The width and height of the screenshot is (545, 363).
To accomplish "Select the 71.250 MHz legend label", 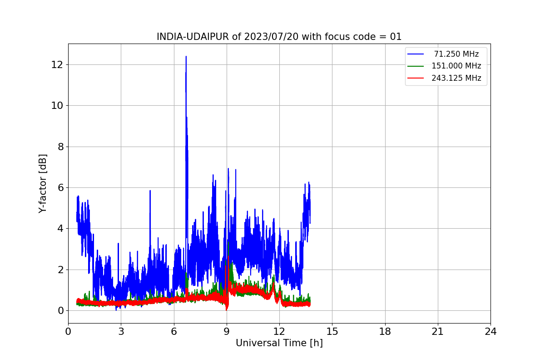I will [456, 54].
